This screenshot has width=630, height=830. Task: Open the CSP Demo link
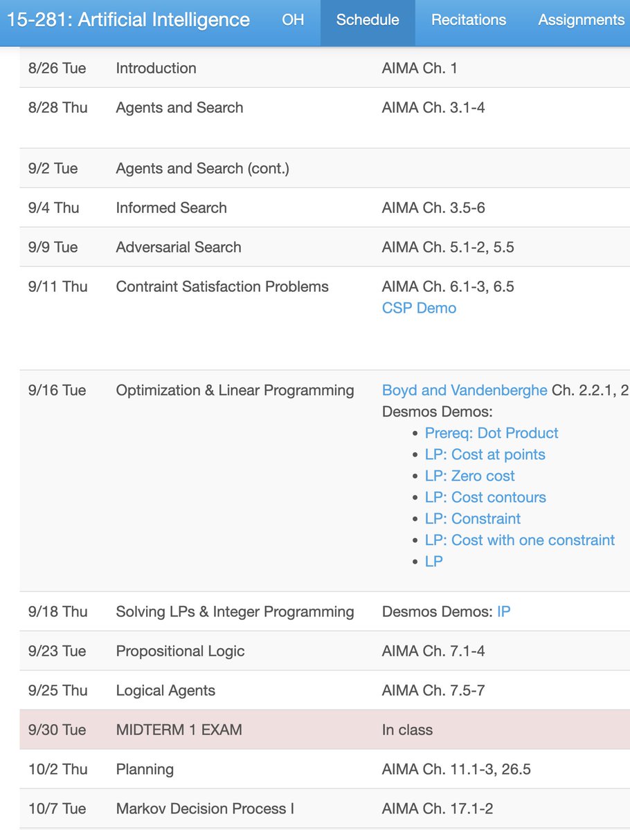419,308
